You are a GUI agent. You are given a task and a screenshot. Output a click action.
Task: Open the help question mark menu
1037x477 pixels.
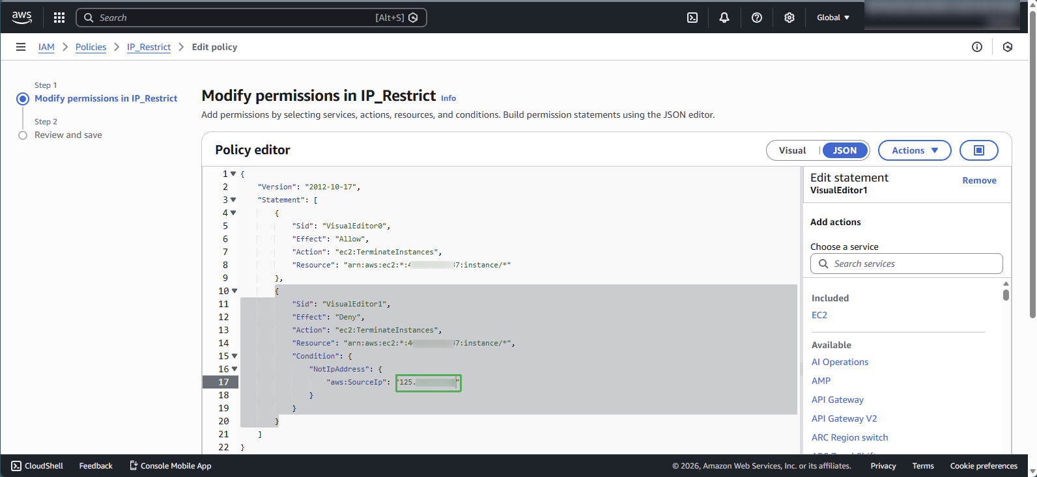coord(757,18)
